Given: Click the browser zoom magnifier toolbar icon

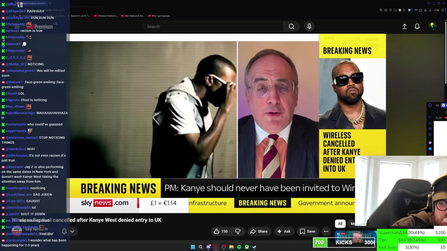Looking at the screenshot, I should pos(381,10).
